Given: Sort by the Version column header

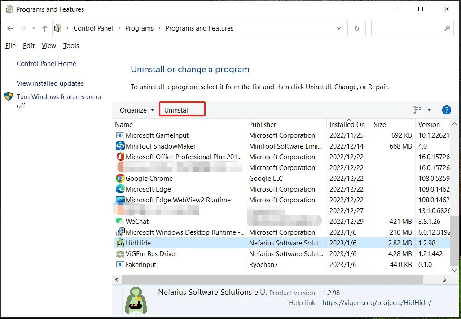Looking at the screenshot, I should click(x=429, y=125).
